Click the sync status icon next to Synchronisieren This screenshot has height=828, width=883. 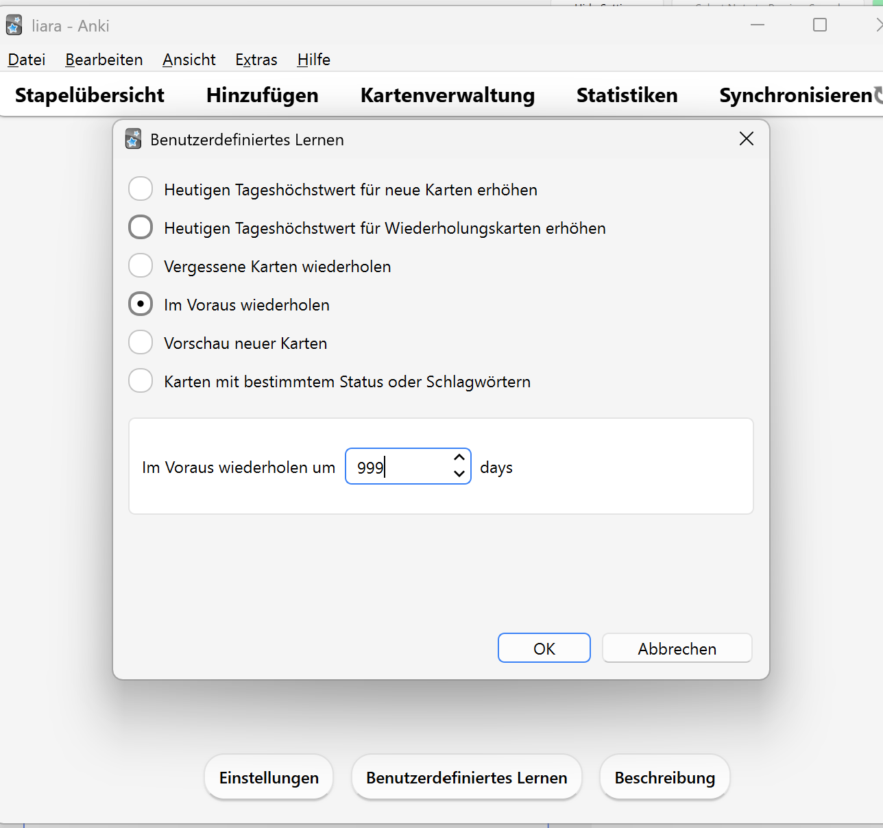[x=879, y=95]
